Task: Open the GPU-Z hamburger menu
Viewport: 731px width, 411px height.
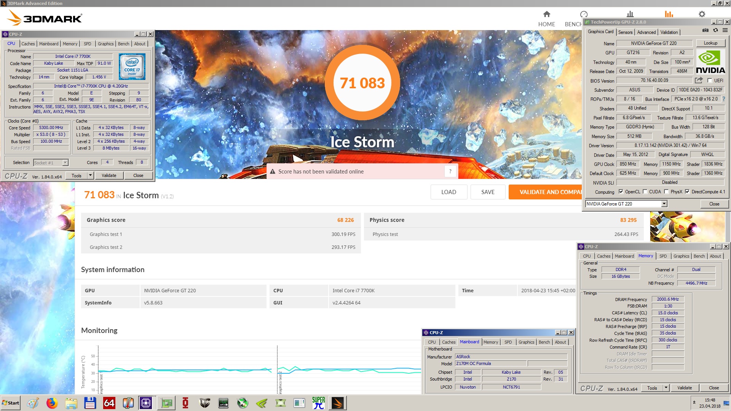Action: [725, 30]
